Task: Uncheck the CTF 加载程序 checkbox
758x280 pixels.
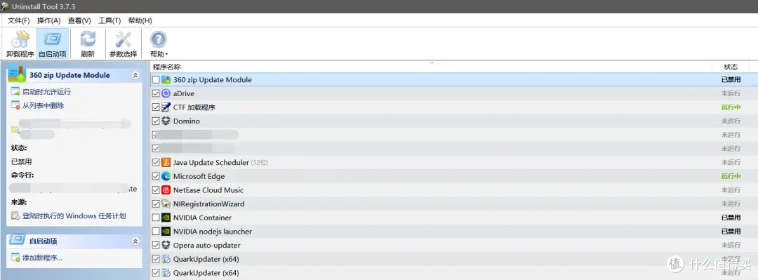Action: [156, 107]
